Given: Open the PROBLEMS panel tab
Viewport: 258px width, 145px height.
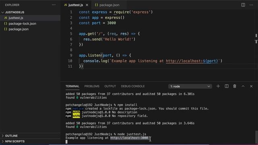Looking at the screenshot, I should [x=92, y=86].
